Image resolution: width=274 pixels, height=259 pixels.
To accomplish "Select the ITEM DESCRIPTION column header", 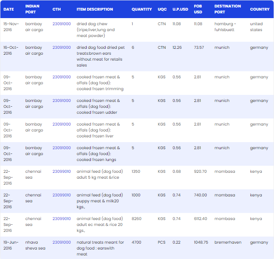I will [x=95, y=9].
